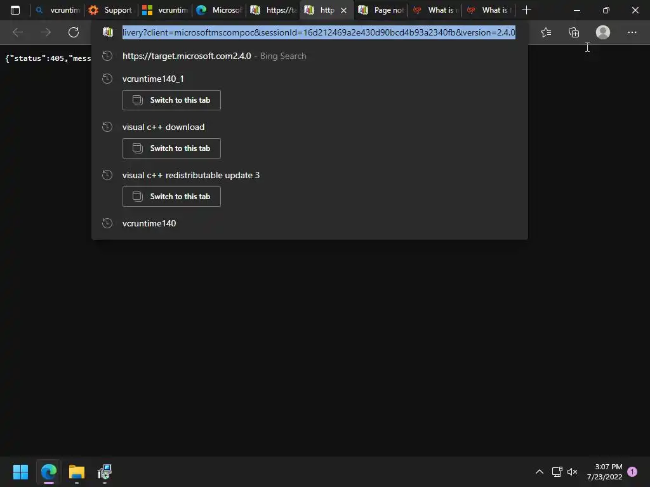Click history icon beside vcruntime140
Image resolution: width=650 pixels, height=487 pixels.
click(x=107, y=223)
